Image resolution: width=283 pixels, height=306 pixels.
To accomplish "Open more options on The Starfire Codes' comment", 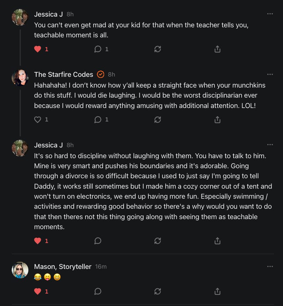I will 270,74.
